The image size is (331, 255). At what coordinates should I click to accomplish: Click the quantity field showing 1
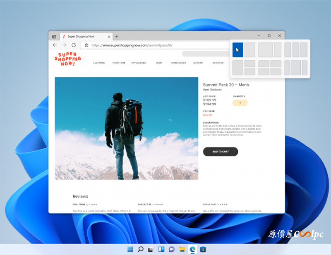pos(240,103)
